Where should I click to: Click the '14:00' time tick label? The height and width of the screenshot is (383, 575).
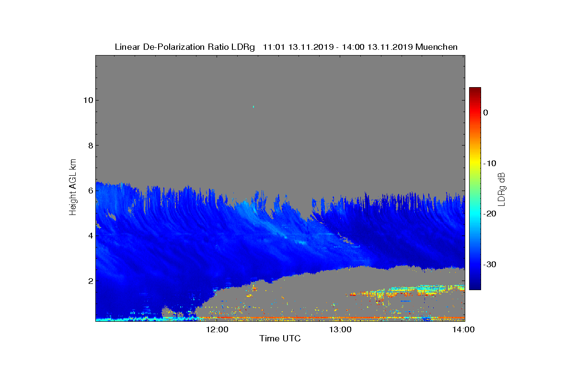[x=464, y=329]
